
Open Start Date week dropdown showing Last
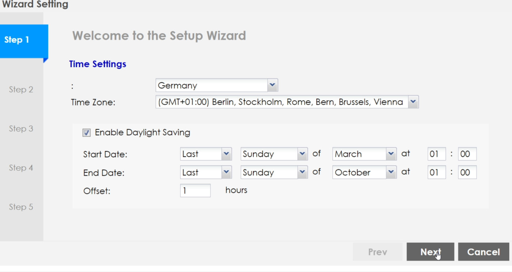(206, 154)
